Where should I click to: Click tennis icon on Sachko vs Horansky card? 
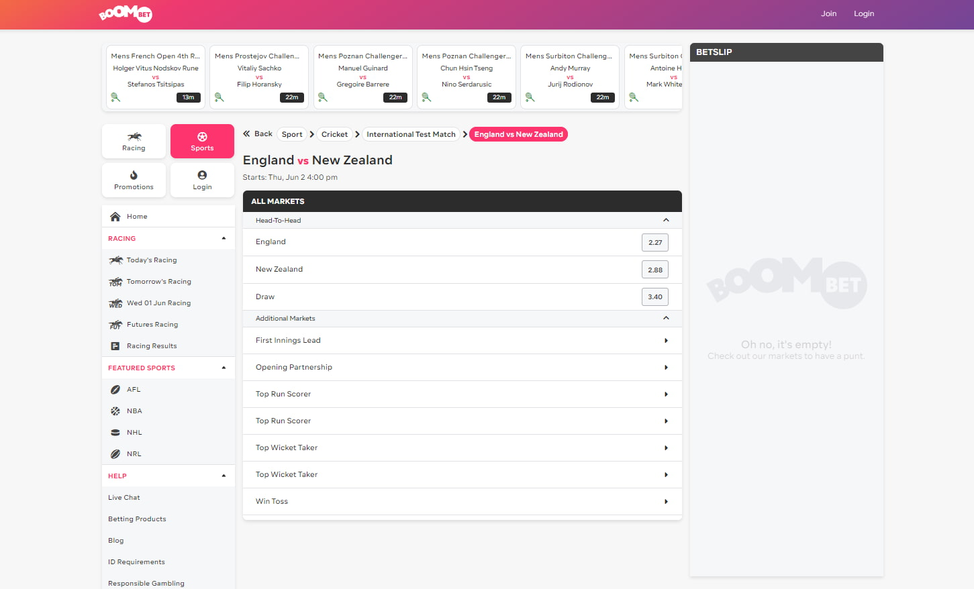point(219,97)
